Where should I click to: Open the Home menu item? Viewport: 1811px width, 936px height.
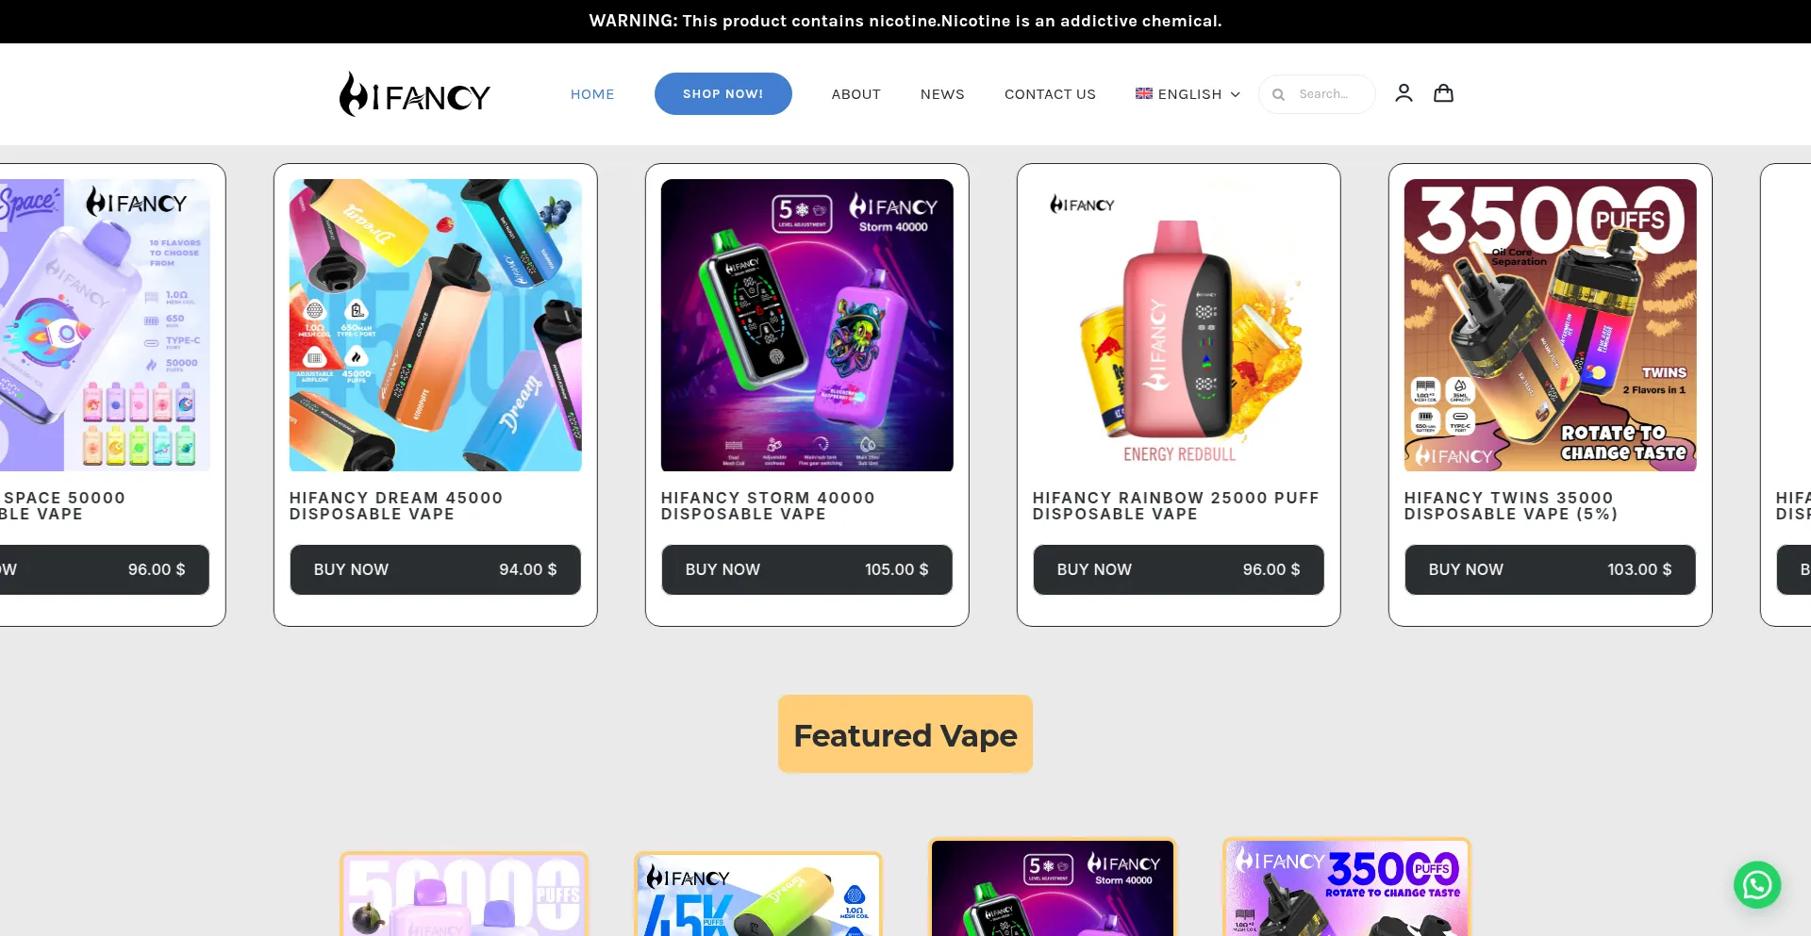[592, 94]
